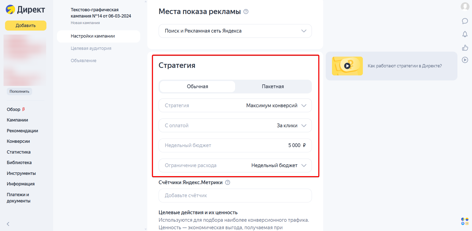Select the Обычная strategy mode
The width and height of the screenshot is (472, 231).
pos(197,86)
